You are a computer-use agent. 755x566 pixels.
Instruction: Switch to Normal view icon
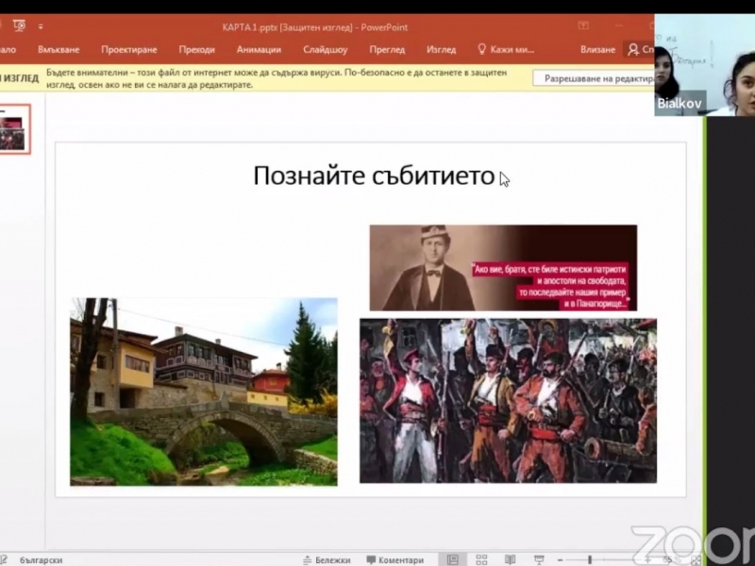point(452,559)
